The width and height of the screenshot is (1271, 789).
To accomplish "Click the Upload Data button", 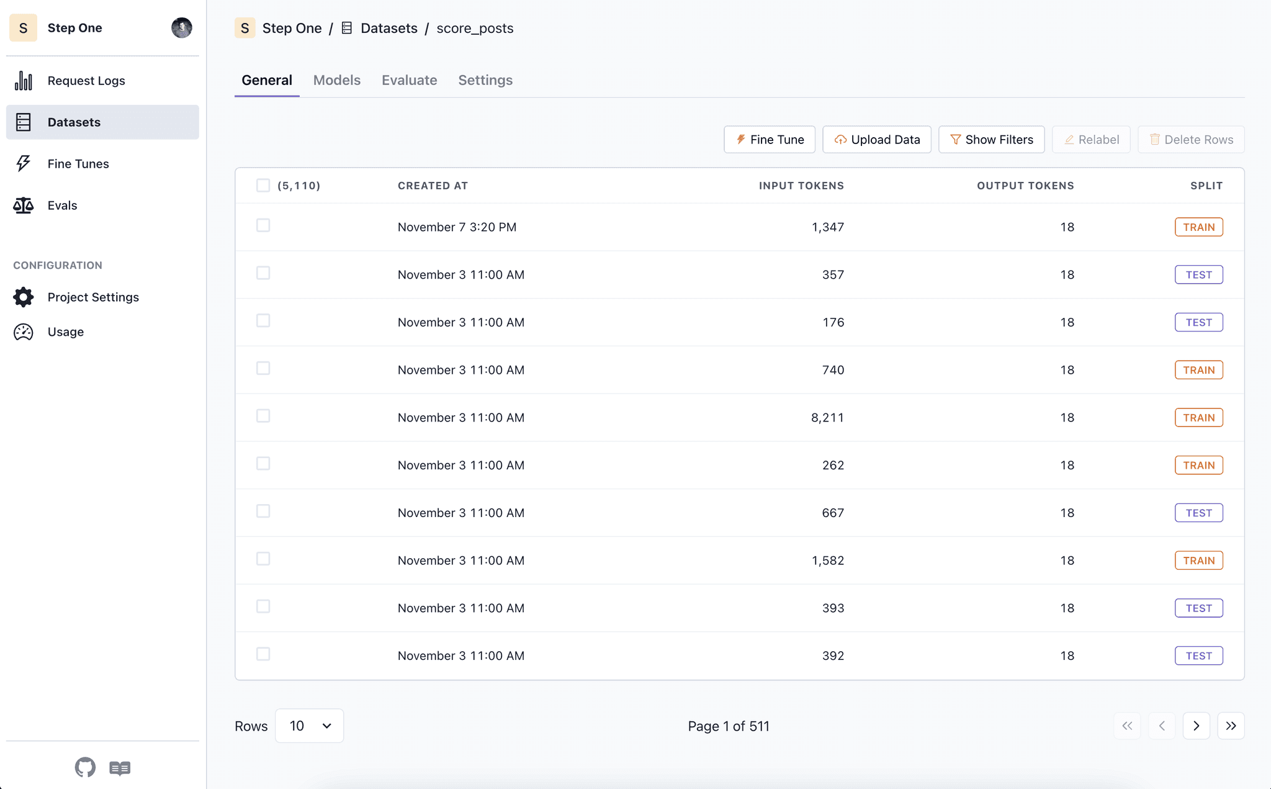I will (876, 139).
